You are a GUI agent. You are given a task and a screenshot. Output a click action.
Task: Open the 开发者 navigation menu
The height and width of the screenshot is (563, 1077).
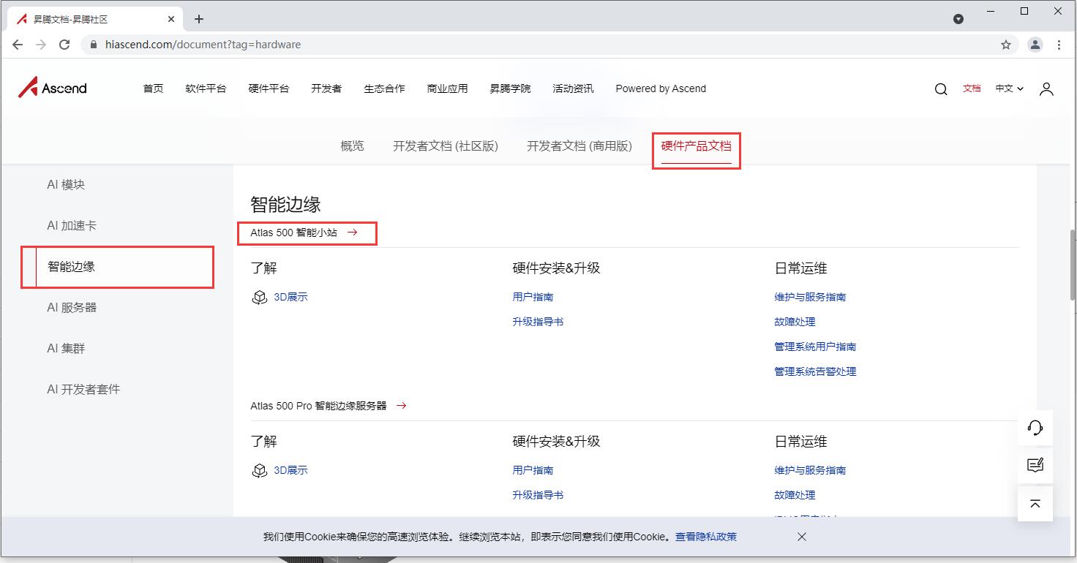click(326, 88)
